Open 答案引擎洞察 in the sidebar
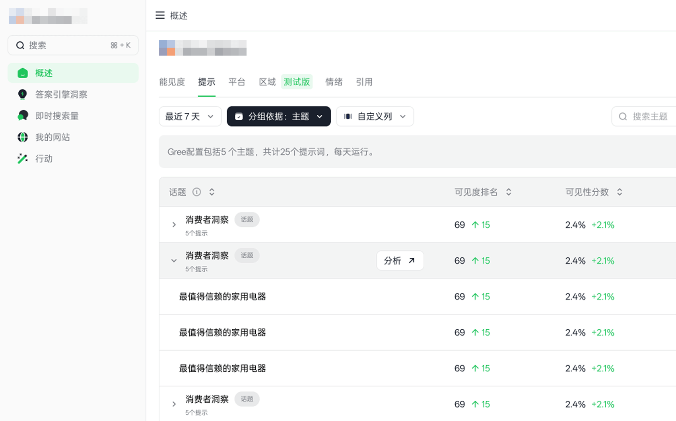676x421 pixels. click(x=61, y=95)
